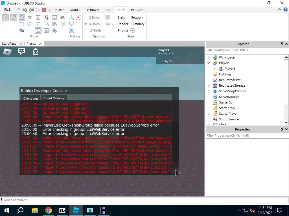Viewport: 289px width, 216px height.
Task: Collapse the Players node in Explorer
Action: pos(209,63)
